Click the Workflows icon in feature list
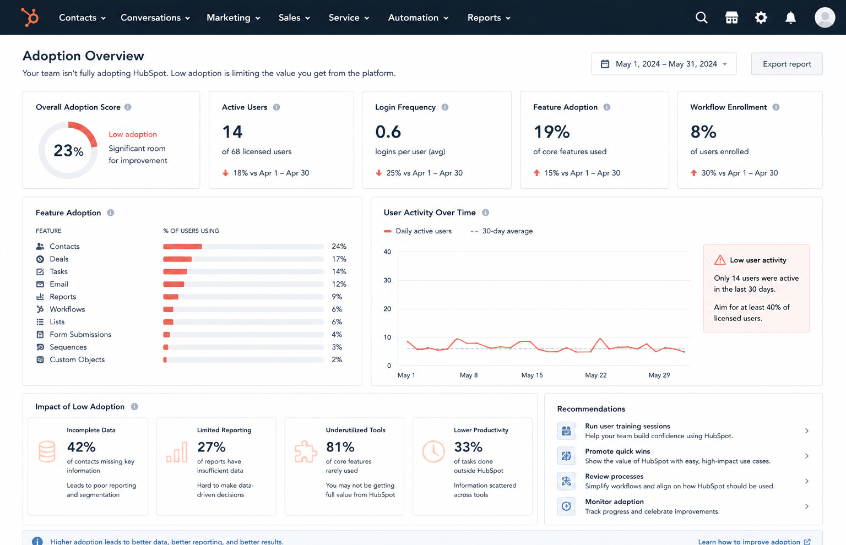This screenshot has height=545, width=846. (40, 309)
